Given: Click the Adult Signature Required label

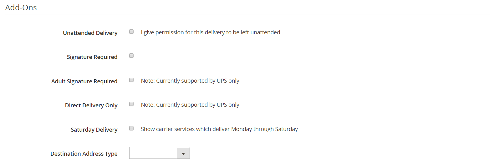Looking at the screenshot, I should tap(84, 81).
